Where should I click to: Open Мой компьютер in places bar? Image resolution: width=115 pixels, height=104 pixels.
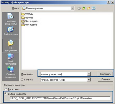click(x=10, y=59)
